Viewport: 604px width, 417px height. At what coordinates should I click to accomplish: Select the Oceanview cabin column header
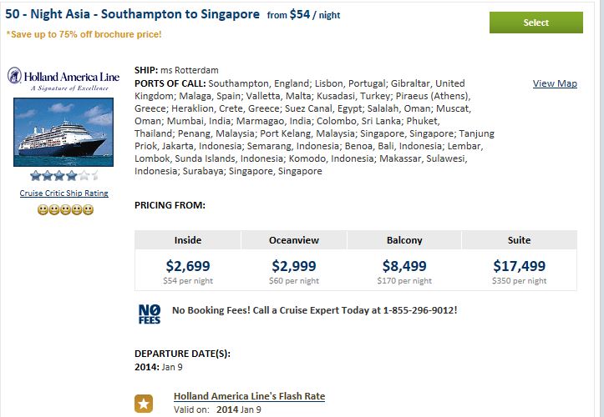pos(294,240)
